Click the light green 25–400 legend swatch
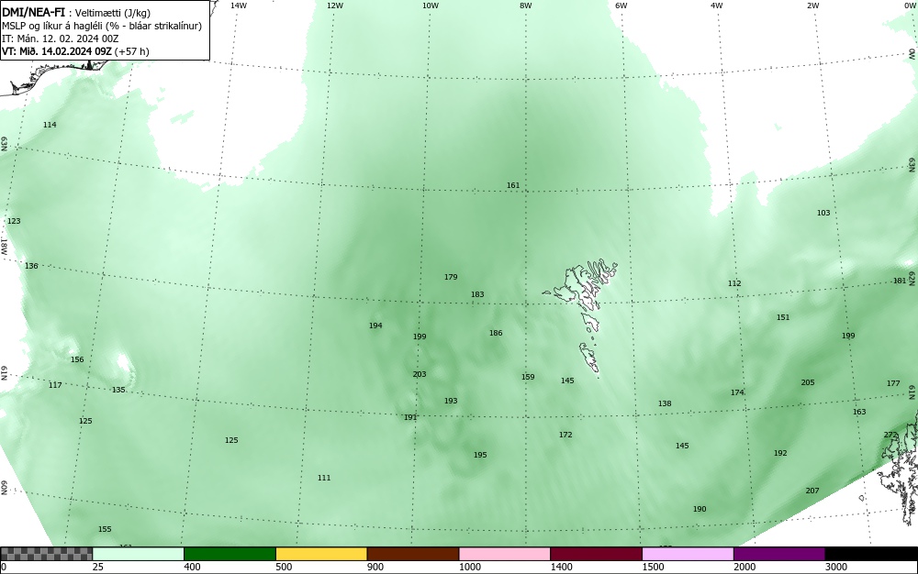918x574 pixels. tap(139, 554)
